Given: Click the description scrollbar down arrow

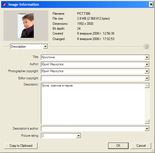Looking at the screenshot, I should click(x=147, y=121).
